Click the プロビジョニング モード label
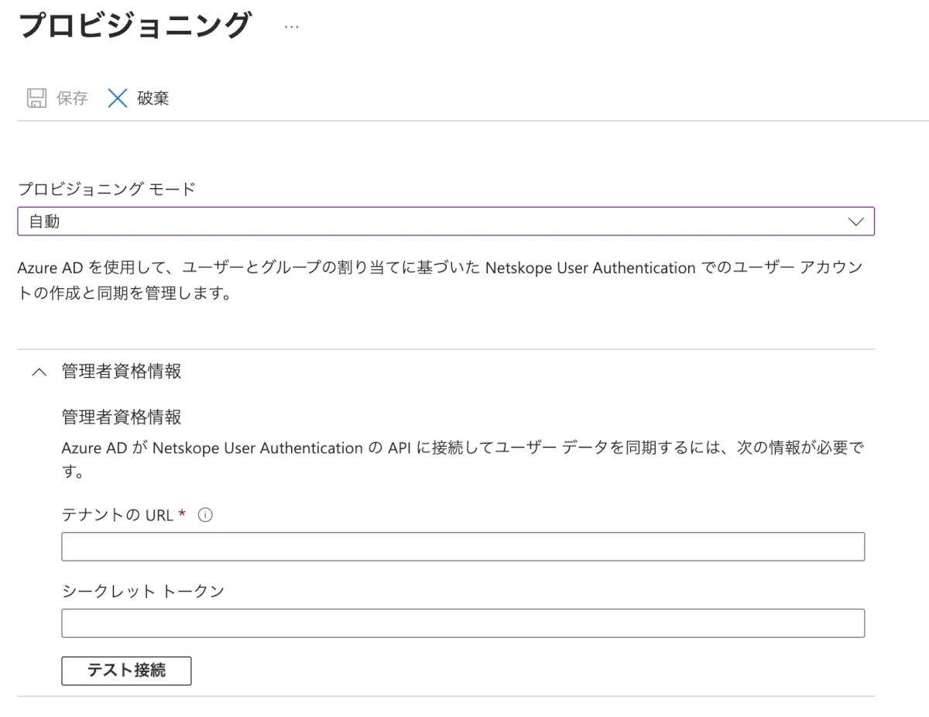This screenshot has height=717, width=929. pos(105,190)
